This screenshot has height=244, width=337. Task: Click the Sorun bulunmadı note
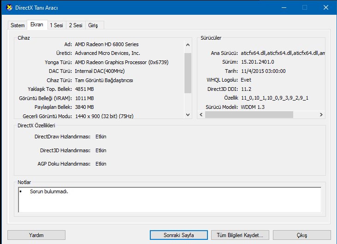[x=49, y=191]
